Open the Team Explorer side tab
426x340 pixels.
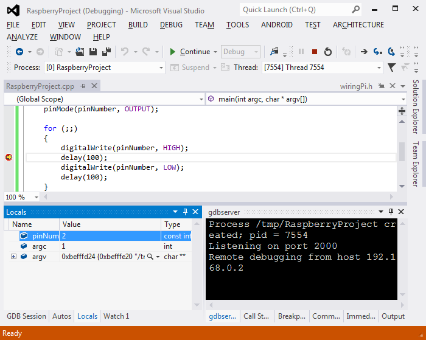[x=416, y=164]
